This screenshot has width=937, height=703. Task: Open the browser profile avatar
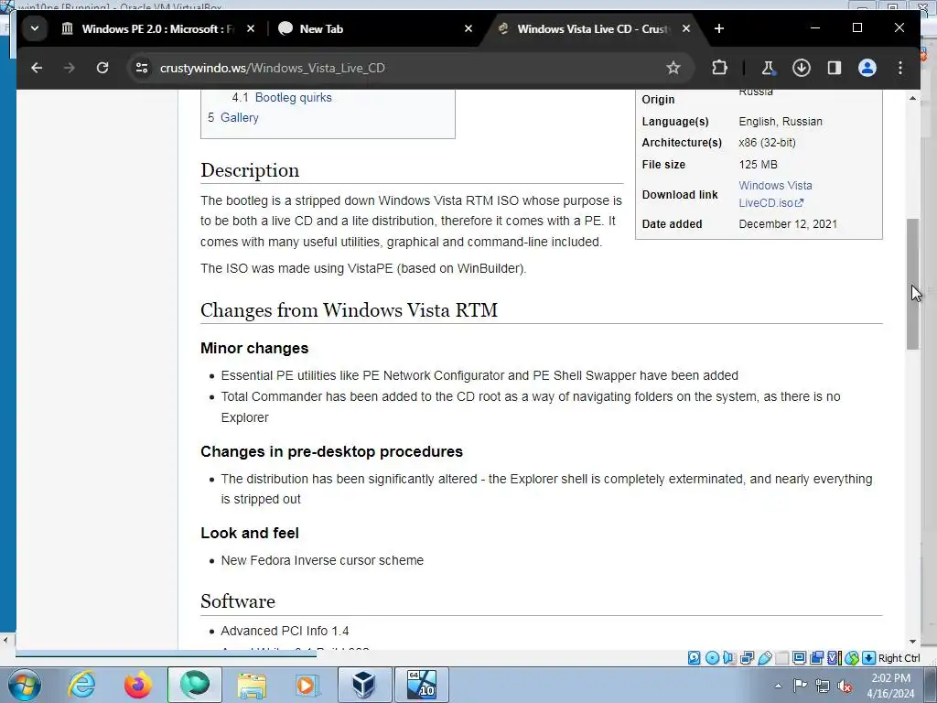tap(867, 68)
